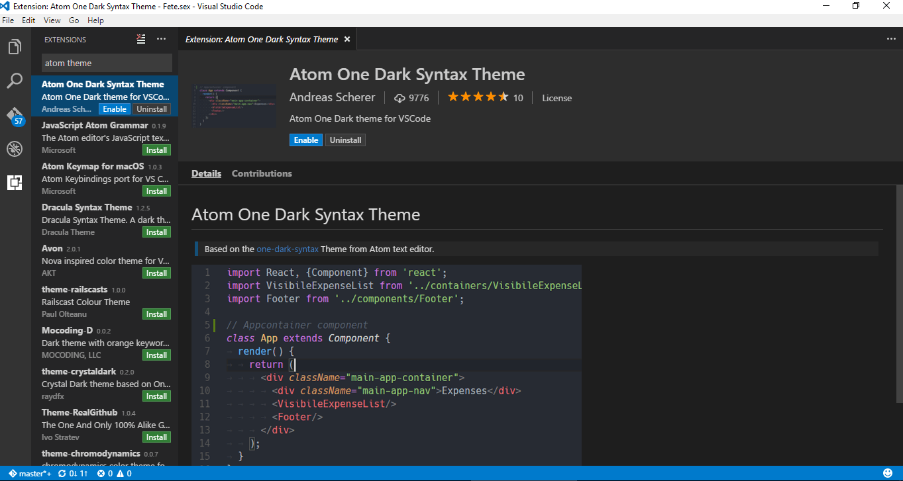Screen dimensions: 903x481
Task: Switch to the Contributions tab
Action: click(262, 173)
